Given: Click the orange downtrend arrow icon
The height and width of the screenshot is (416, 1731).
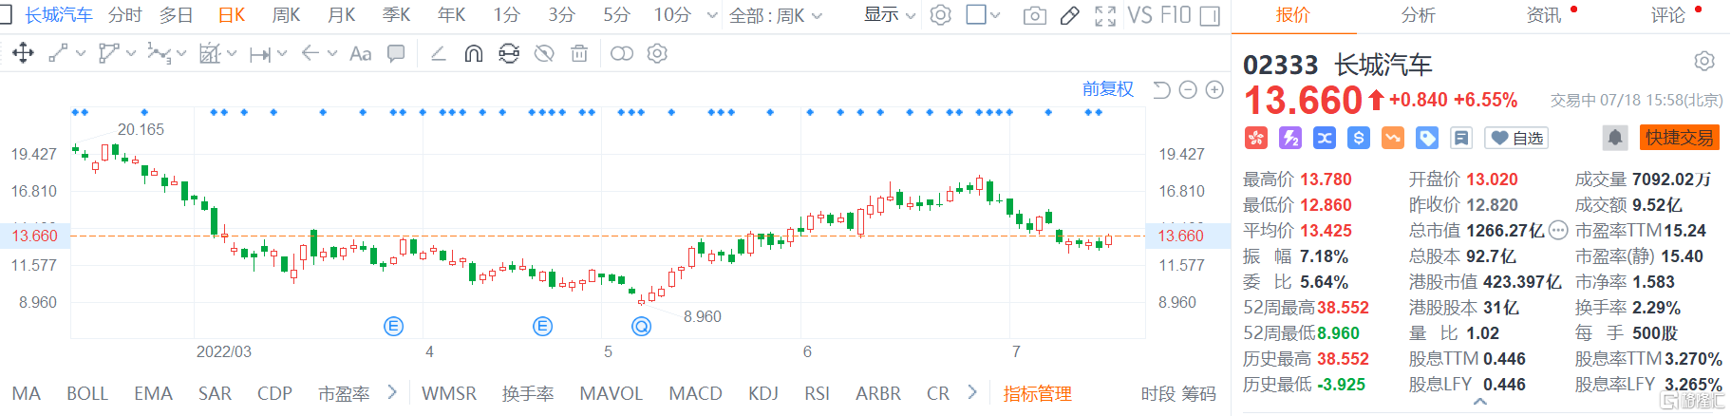Looking at the screenshot, I should (1393, 139).
